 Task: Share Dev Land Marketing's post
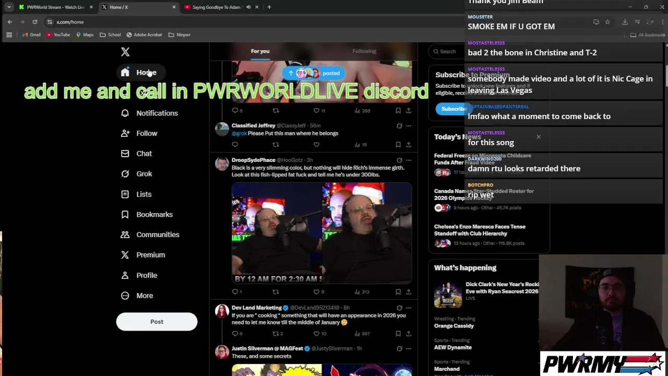tap(409, 334)
